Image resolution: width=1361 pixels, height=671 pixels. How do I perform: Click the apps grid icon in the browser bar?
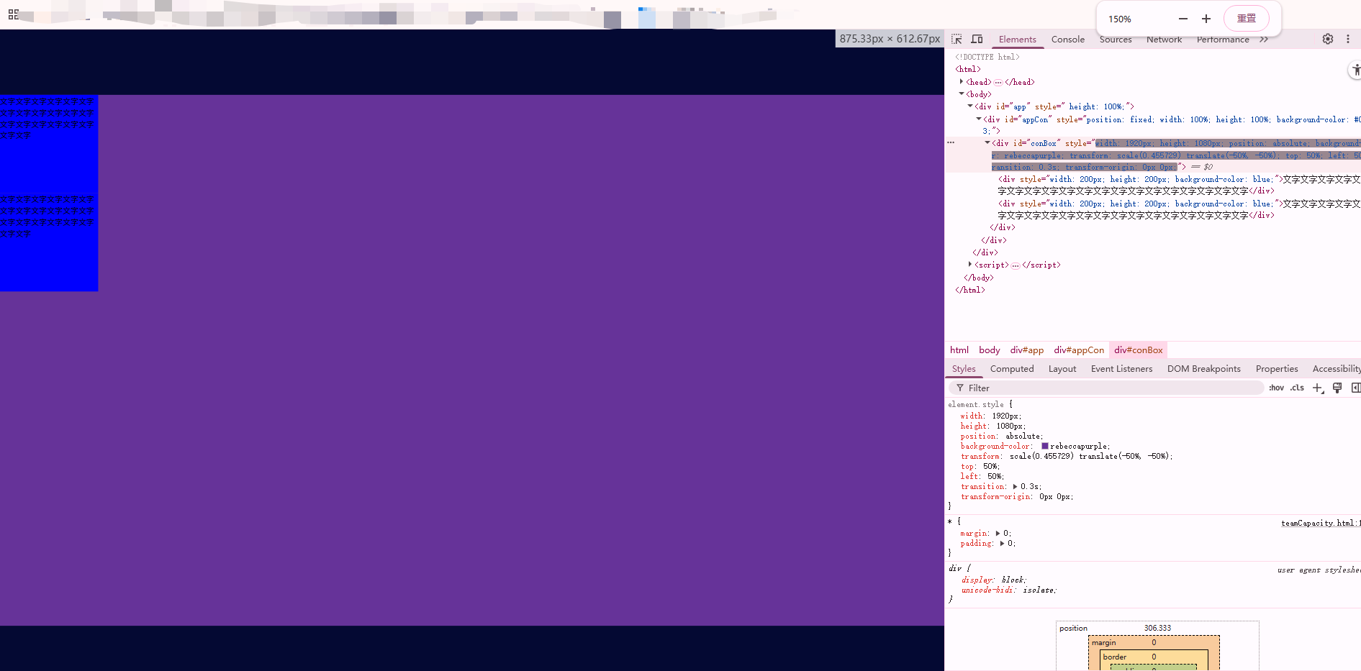pos(14,14)
